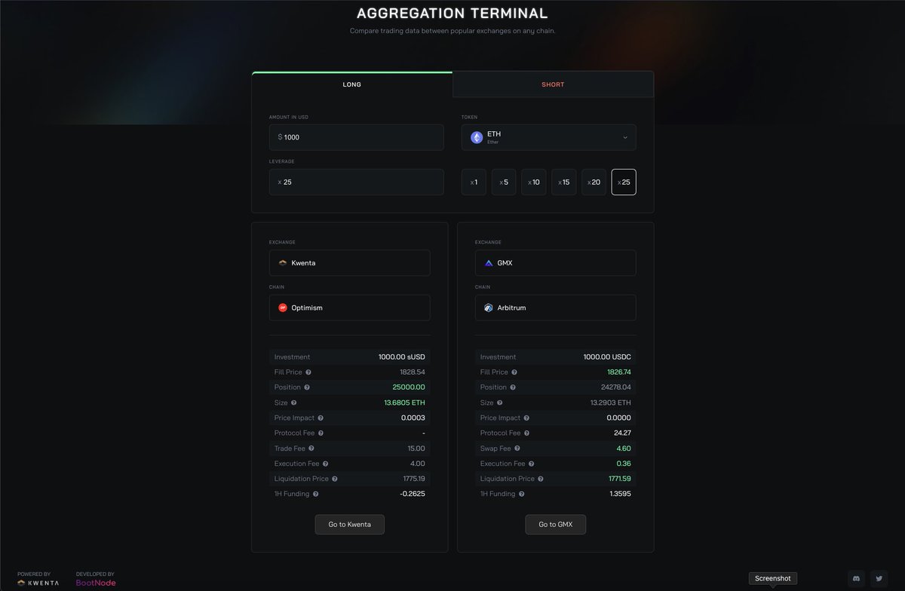Select x5 leverage preset
The width and height of the screenshot is (905, 591).
pyautogui.click(x=504, y=182)
